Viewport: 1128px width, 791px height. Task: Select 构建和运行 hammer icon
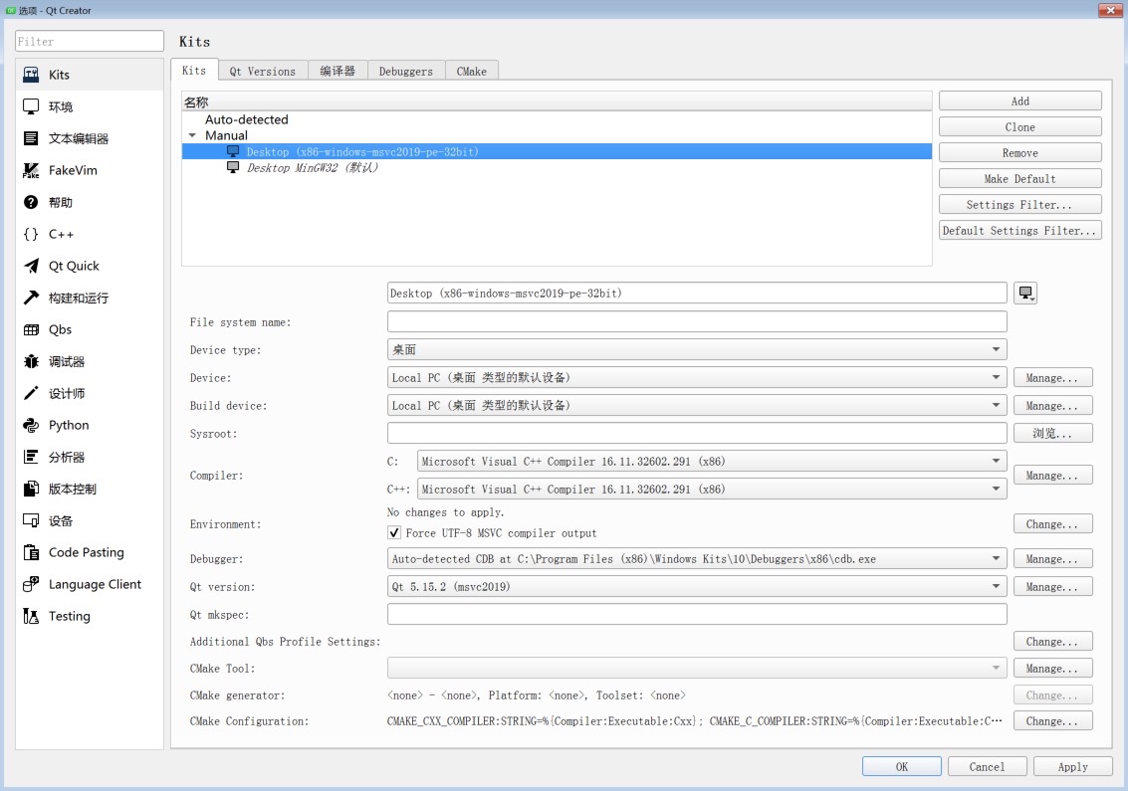pos(31,297)
